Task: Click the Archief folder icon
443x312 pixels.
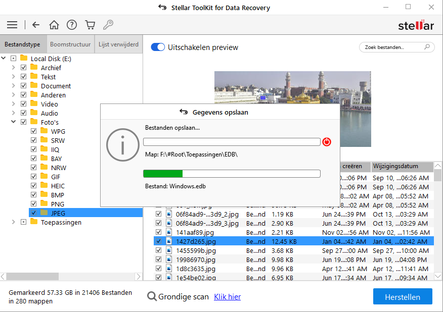Action: pos(34,67)
